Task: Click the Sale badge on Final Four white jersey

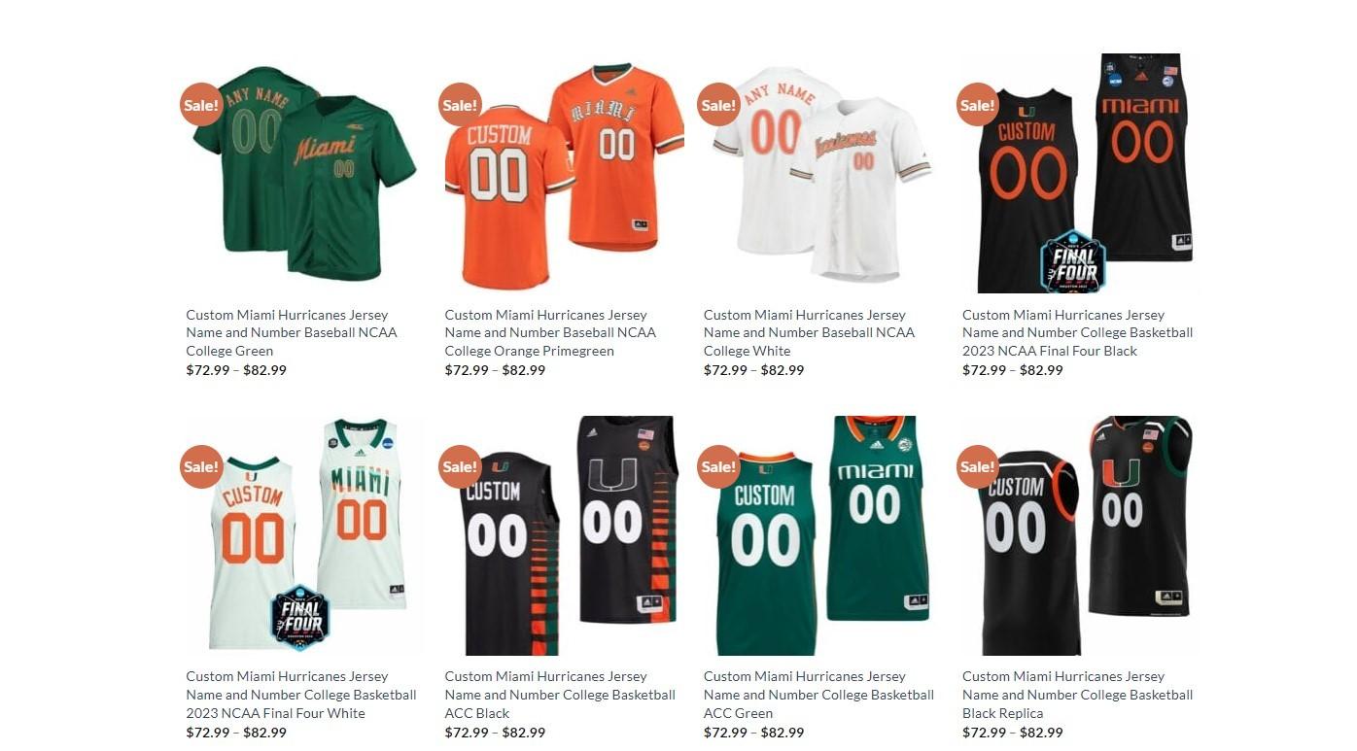Action: coord(201,466)
